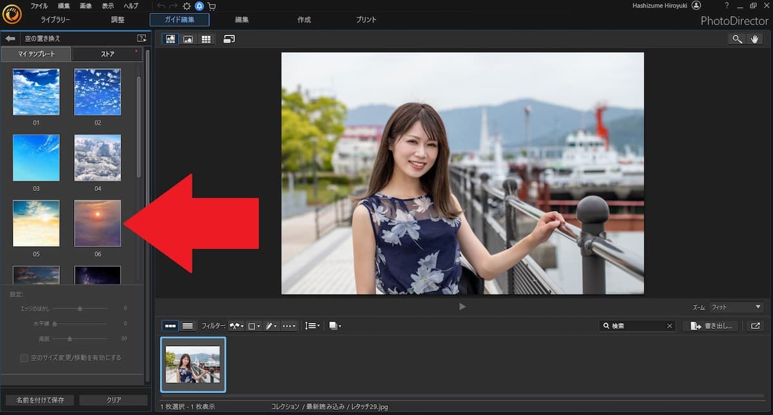Image resolution: width=773 pixels, height=415 pixels.
Task: Choose sky template 01
Action: click(x=36, y=92)
